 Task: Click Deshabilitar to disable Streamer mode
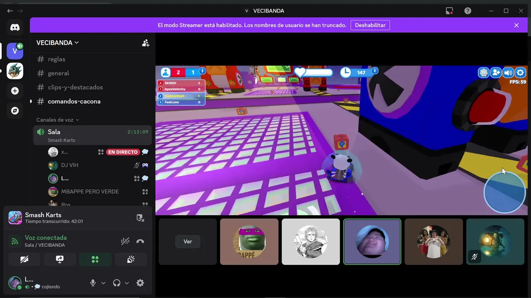pyautogui.click(x=370, y=25)
